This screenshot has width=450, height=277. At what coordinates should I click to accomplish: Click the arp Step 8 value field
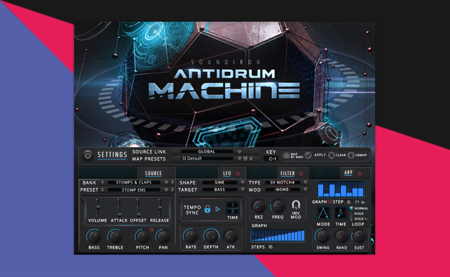349,202
